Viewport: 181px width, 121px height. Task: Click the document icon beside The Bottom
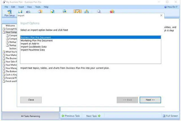(x=4, y=72)
